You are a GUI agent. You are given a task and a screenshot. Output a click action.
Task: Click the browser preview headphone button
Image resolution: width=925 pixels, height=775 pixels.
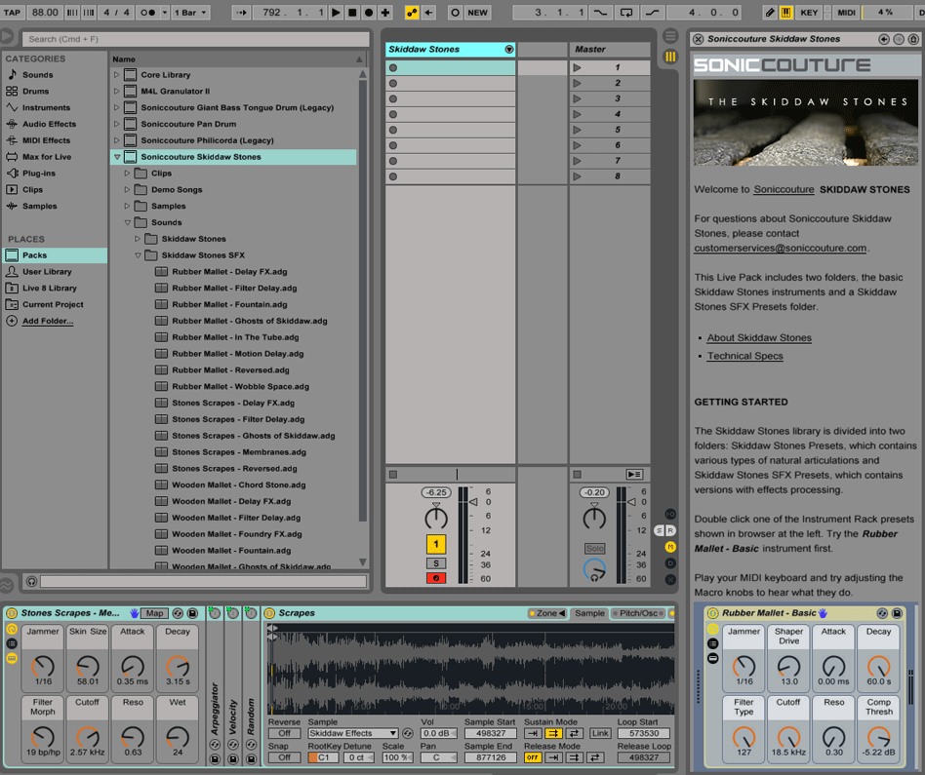(31, 582)
